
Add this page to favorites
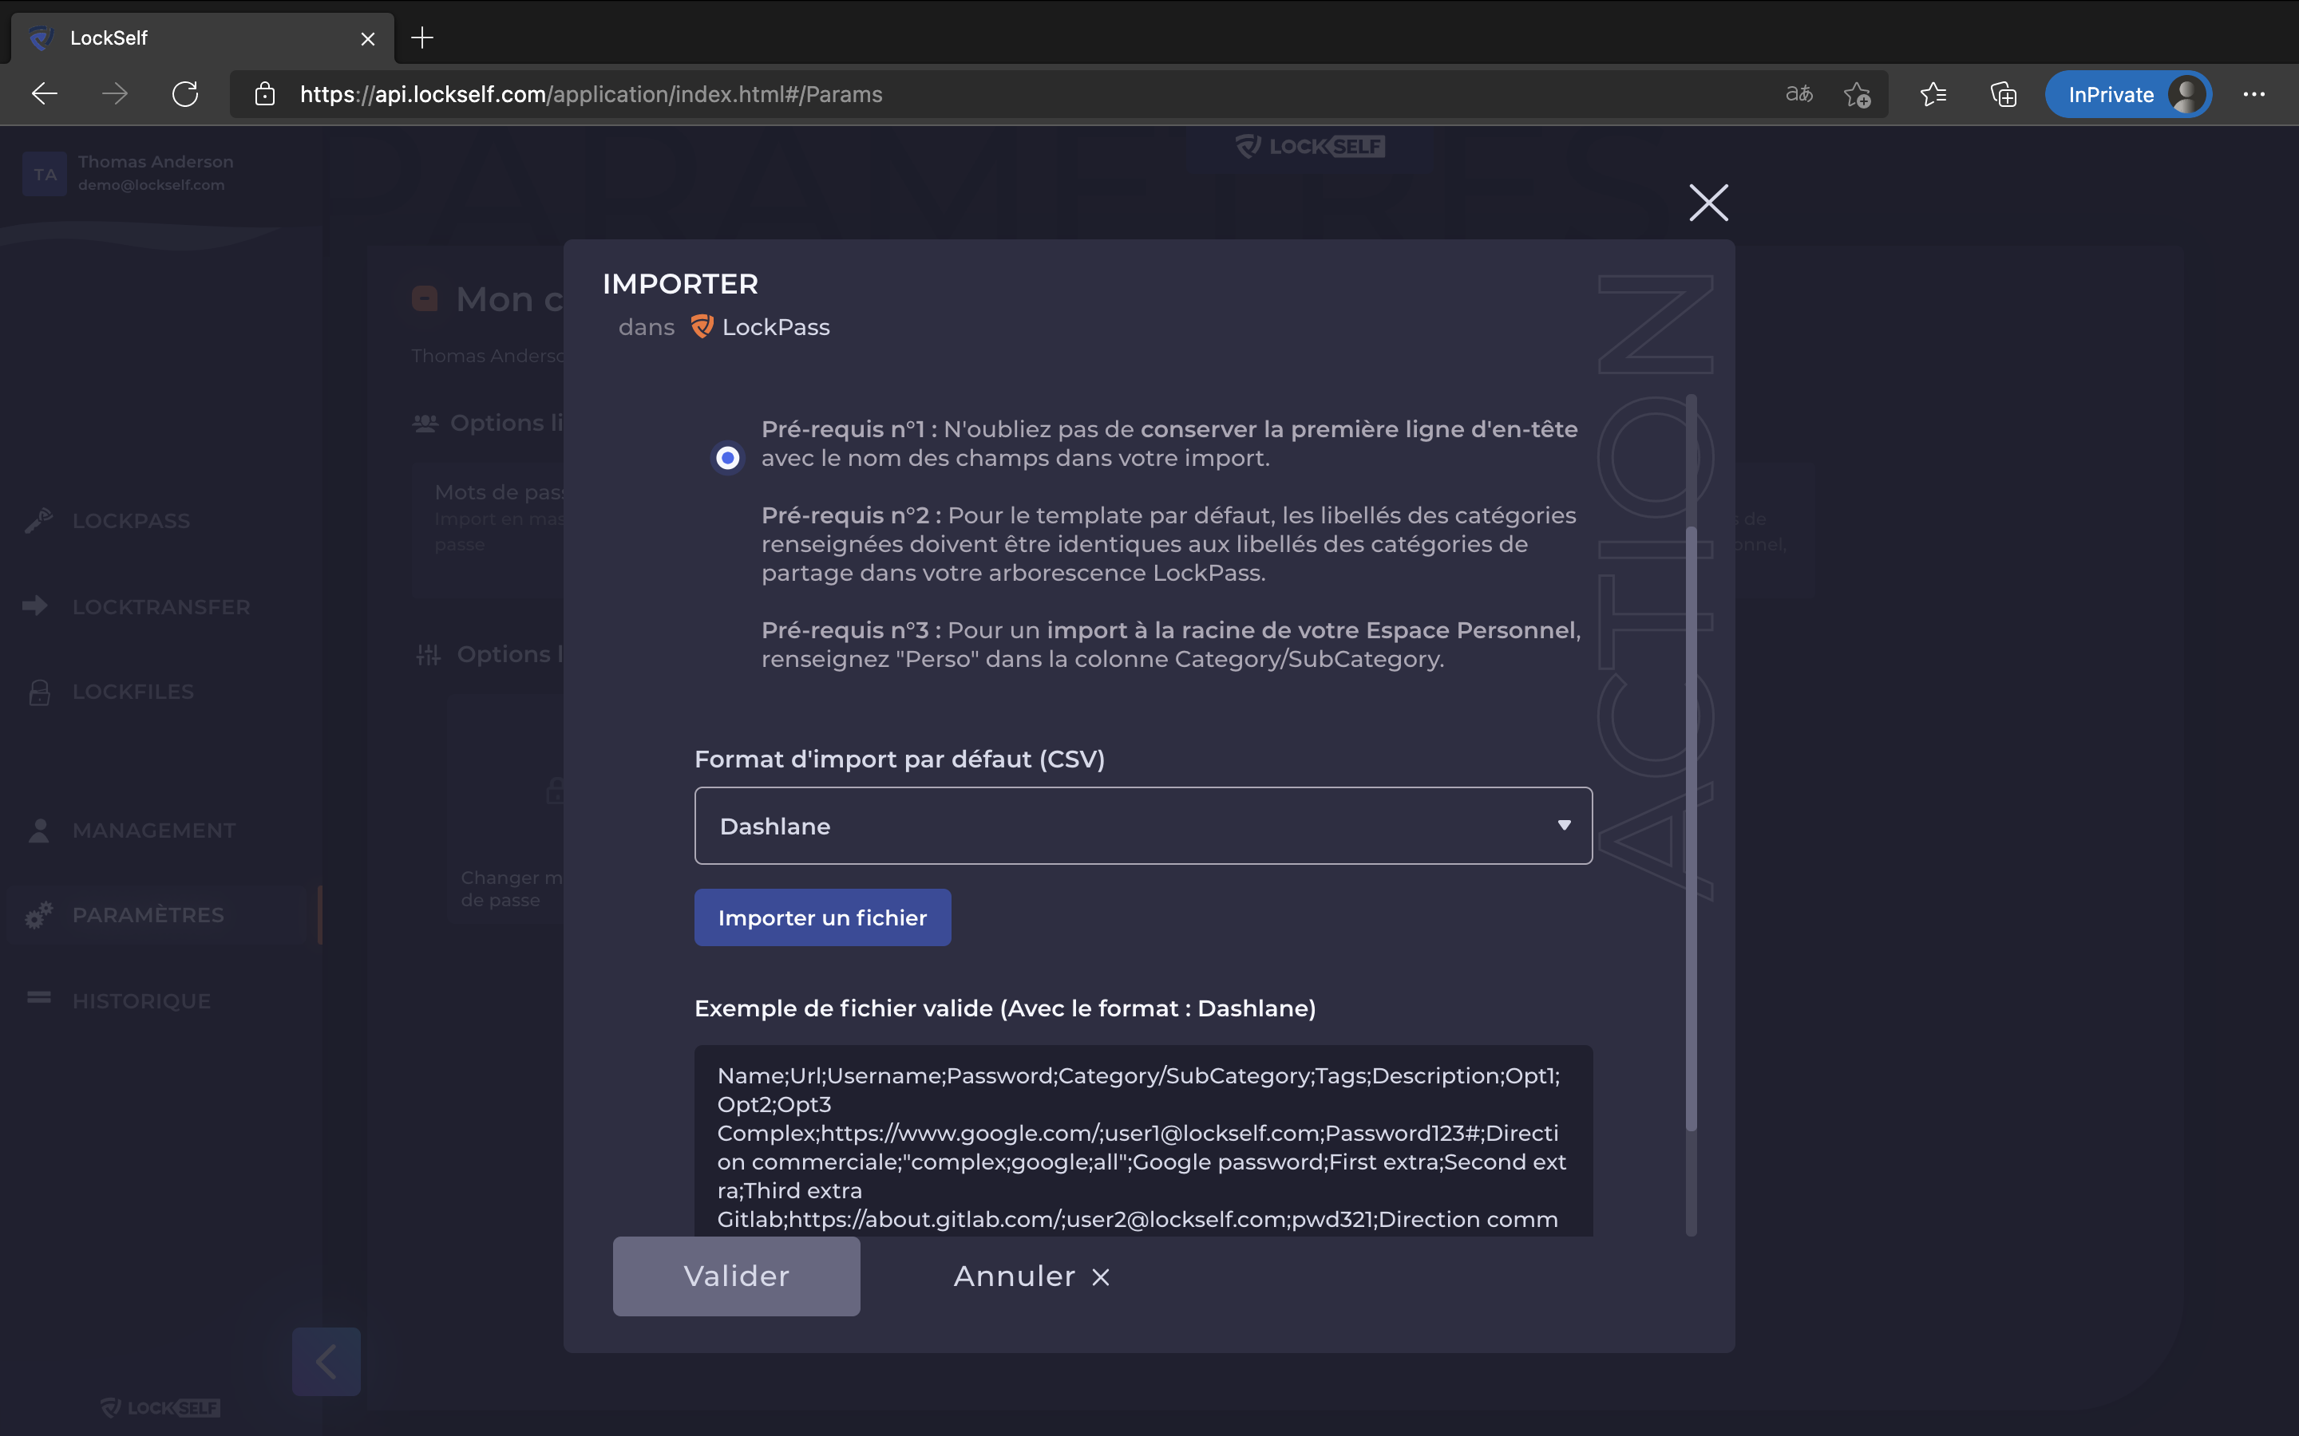[x=1858, y=94]
